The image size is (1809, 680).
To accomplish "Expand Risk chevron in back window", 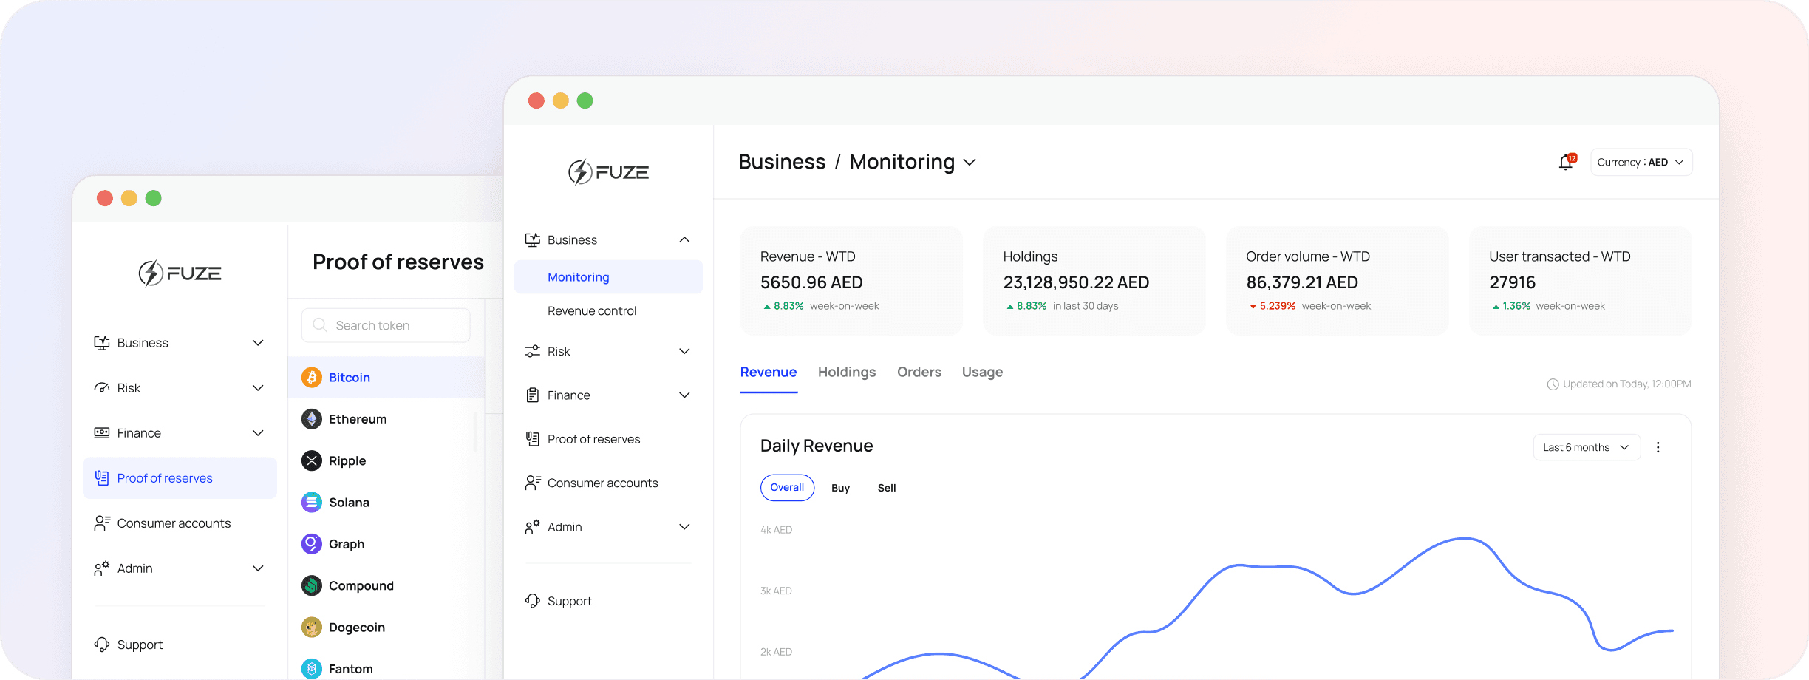I will click(258, 388).
